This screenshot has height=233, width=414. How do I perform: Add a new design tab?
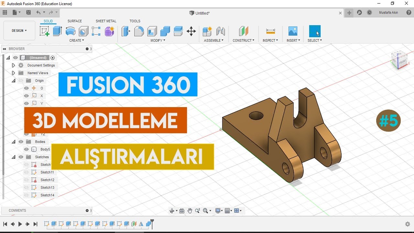coord(349,13)
